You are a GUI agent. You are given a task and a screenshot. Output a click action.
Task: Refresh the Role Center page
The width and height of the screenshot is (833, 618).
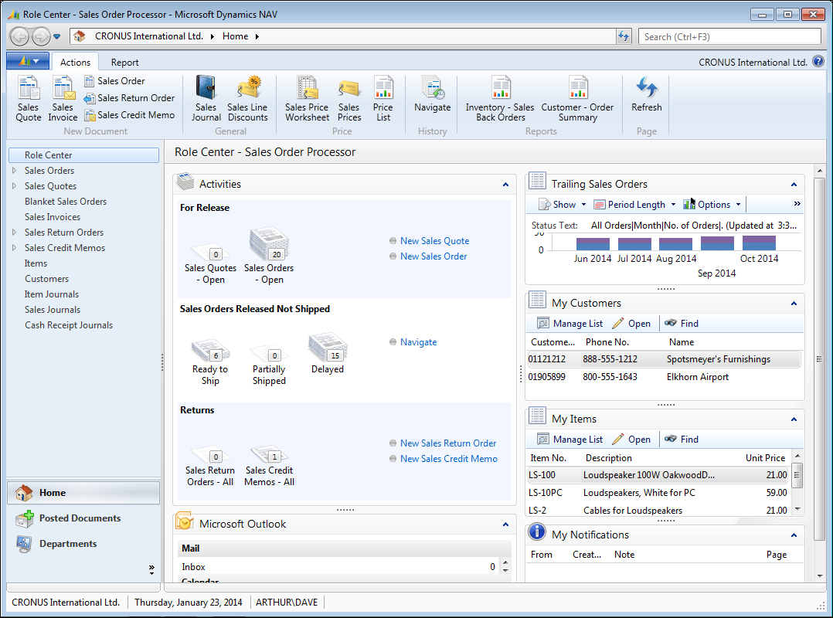pyautogui.click(x=647, y=94)
